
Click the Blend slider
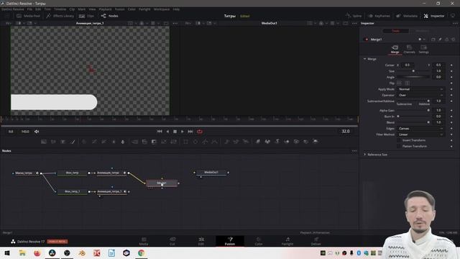(413, 122)
